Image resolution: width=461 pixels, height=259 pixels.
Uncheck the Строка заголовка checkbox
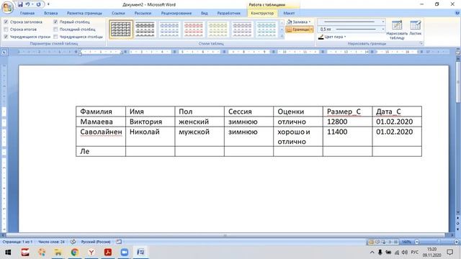[x=6, y=22]
